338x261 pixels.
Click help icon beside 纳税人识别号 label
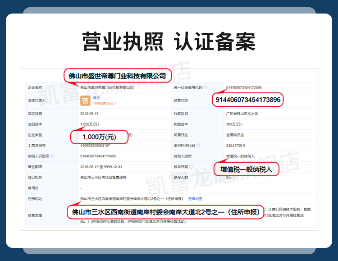tap(52, 156)
